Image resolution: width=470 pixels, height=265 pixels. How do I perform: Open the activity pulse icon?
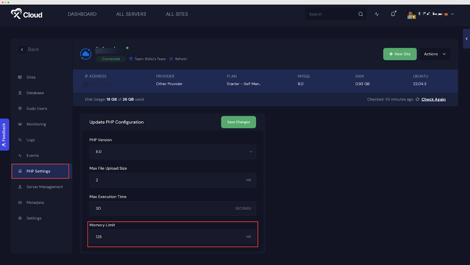[377, 14]
